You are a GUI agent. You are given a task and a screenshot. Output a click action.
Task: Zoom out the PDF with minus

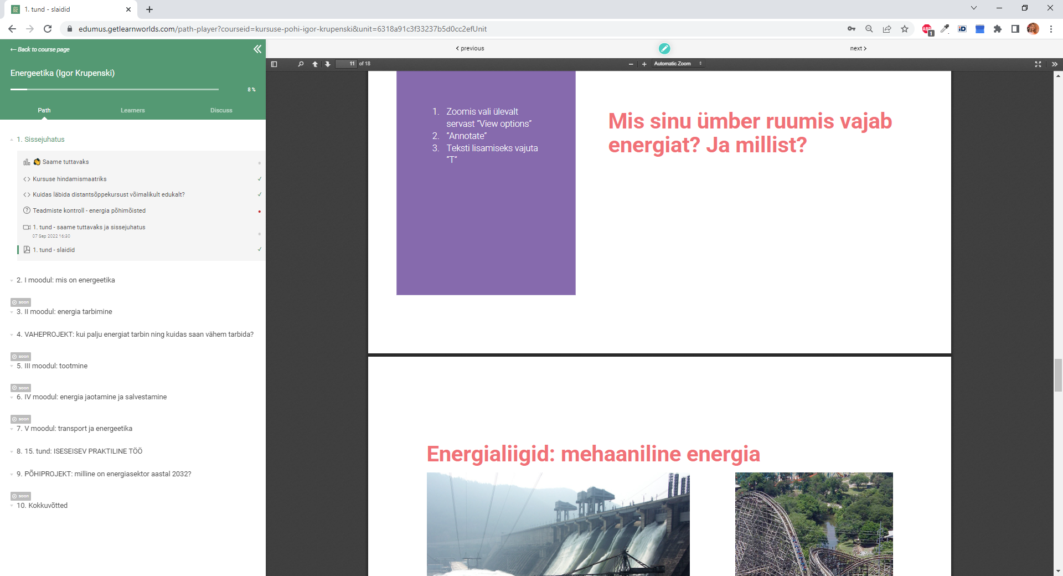coord(631,64)
